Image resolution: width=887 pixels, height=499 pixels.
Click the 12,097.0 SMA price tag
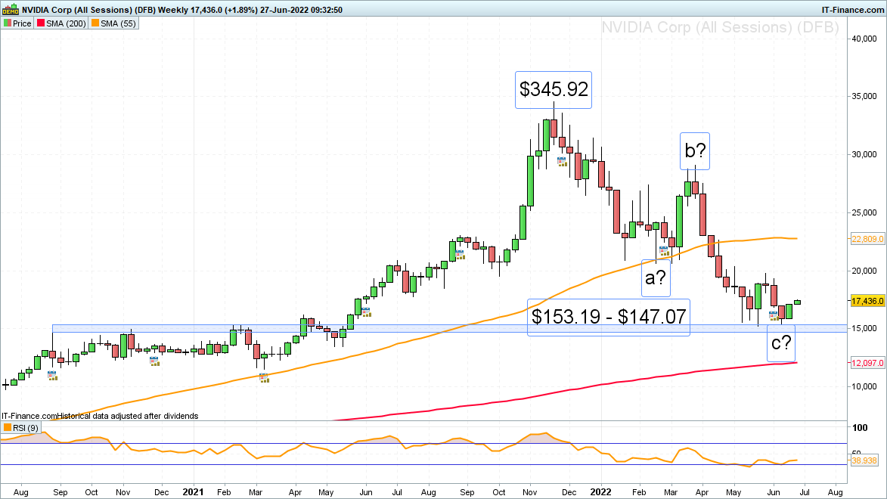(867, 363)
